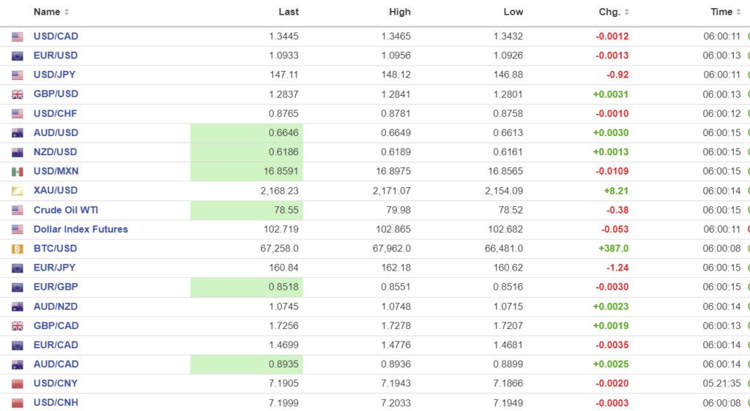Click the EU flag icon next to EUR/USD

click(x=18, y=56)
